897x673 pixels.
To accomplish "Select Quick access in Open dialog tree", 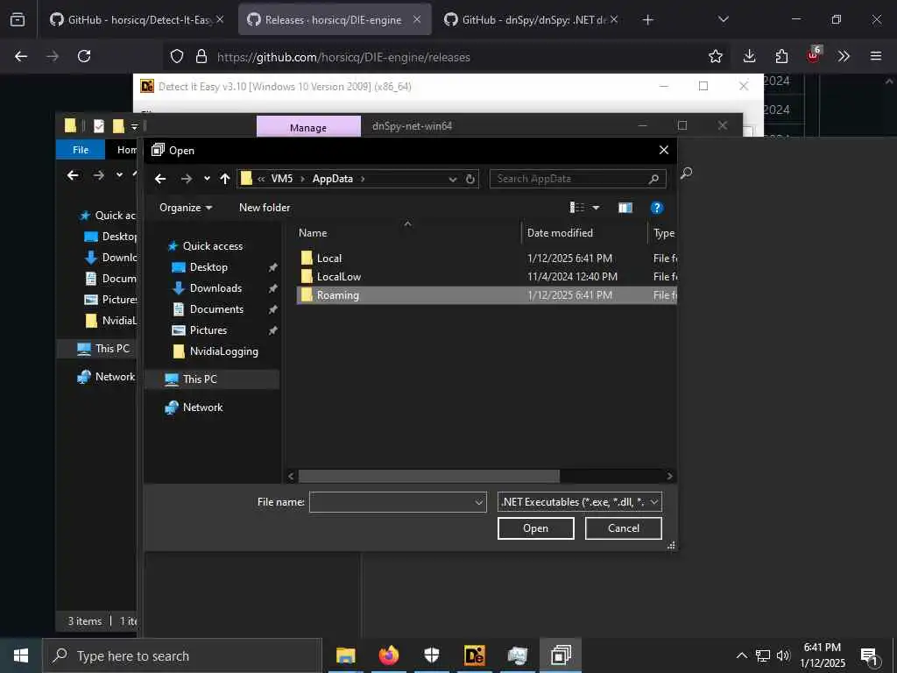I will point(212,246).
